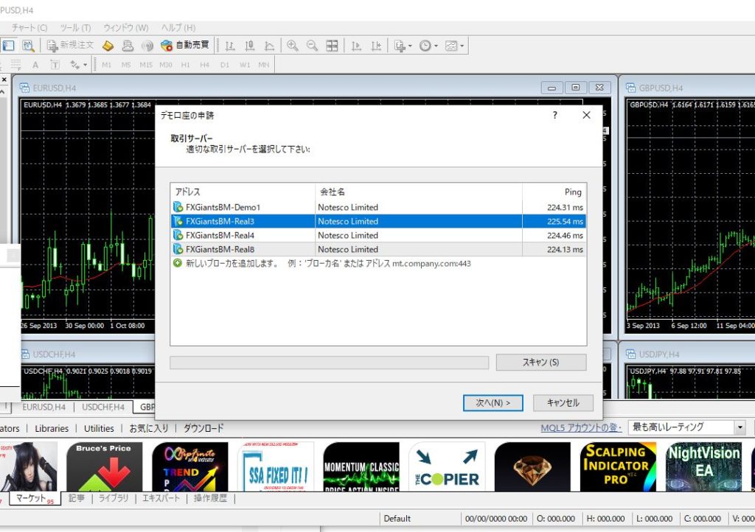
Task: Sort servers by the 会社名 column header
Action: point(419,192)
